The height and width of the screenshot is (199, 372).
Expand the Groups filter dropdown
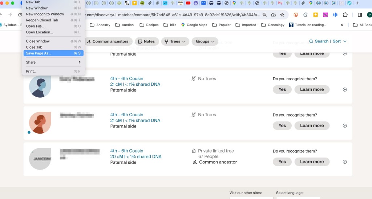[205, 41]
